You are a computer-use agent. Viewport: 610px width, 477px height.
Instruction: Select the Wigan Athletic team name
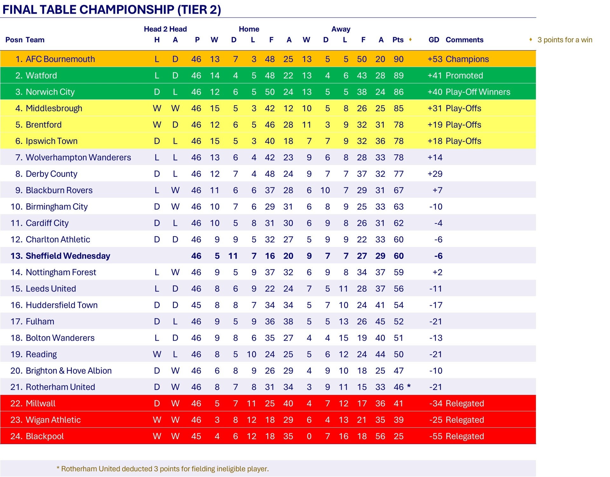[53, 420]
